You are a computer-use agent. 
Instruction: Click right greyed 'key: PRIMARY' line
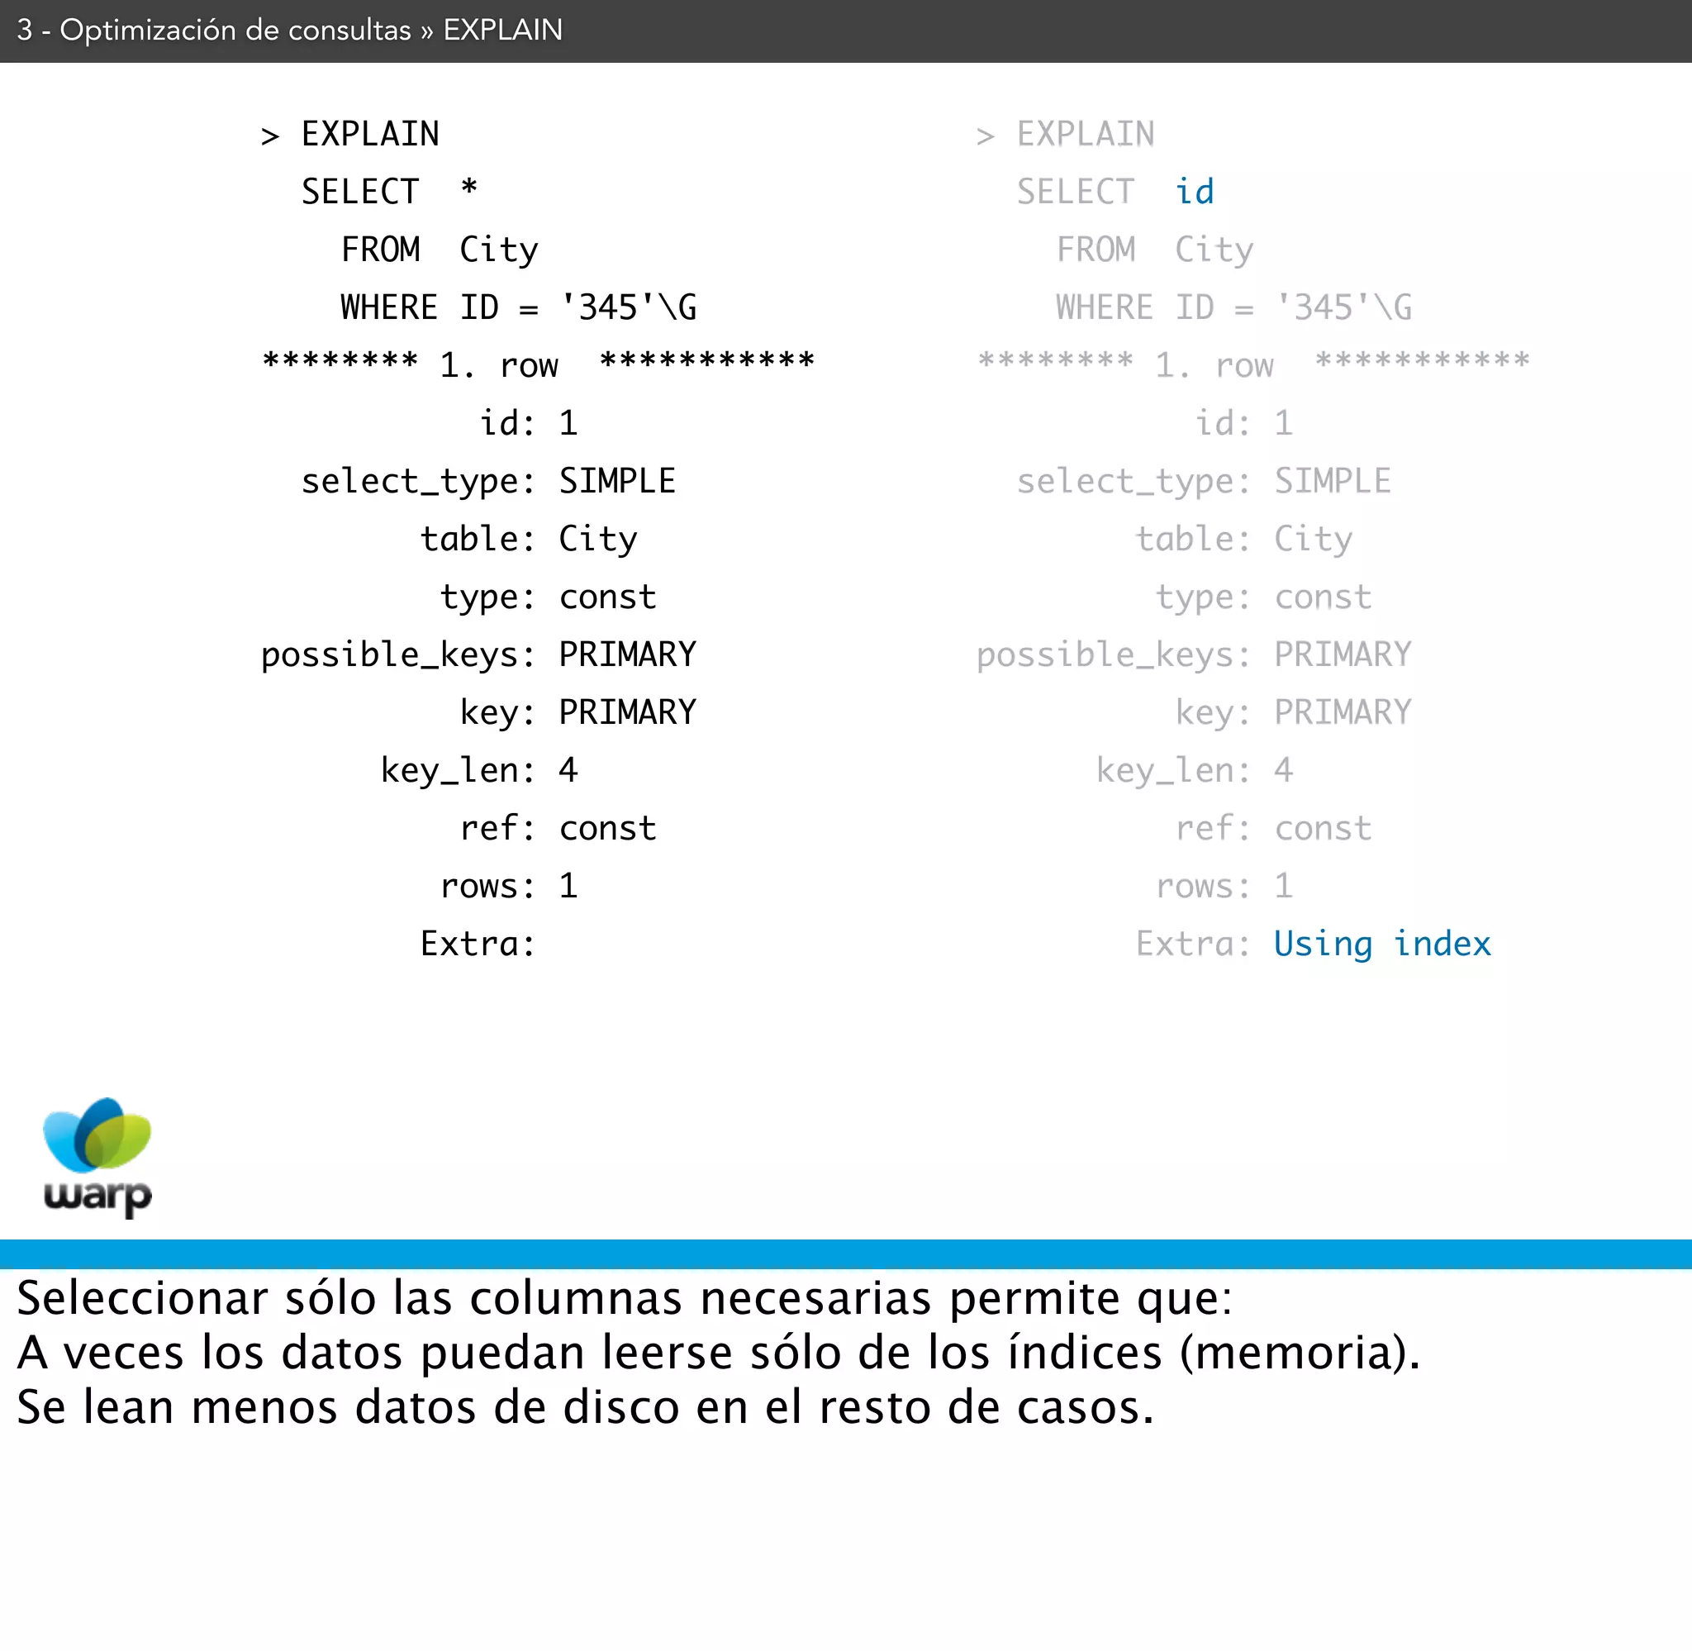[x=1292, y=712]
